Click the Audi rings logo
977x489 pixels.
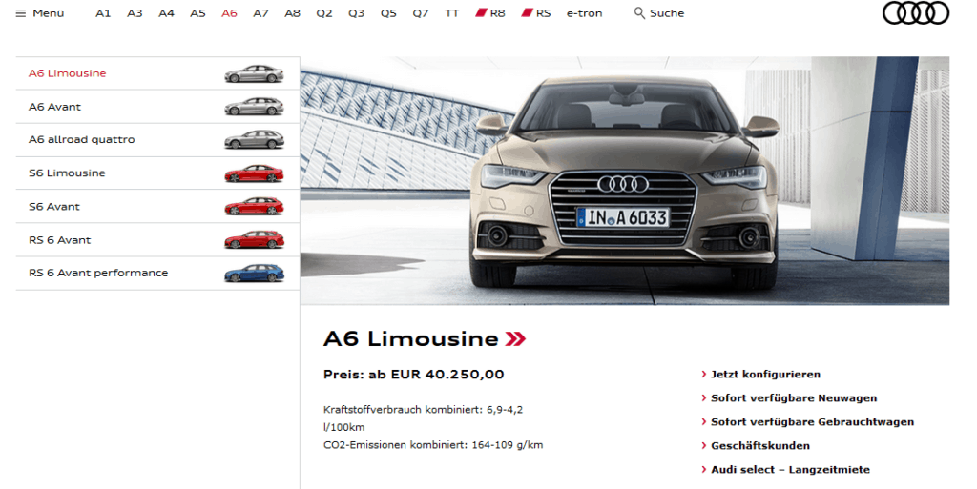[x=915, y=13]
